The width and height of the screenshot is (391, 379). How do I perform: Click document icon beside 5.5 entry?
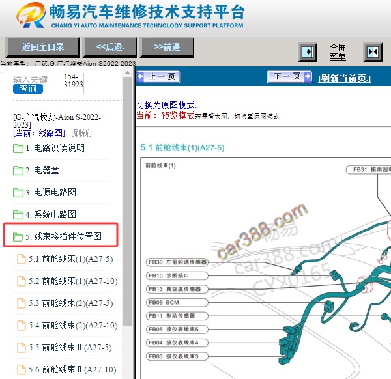click(22, 348)
